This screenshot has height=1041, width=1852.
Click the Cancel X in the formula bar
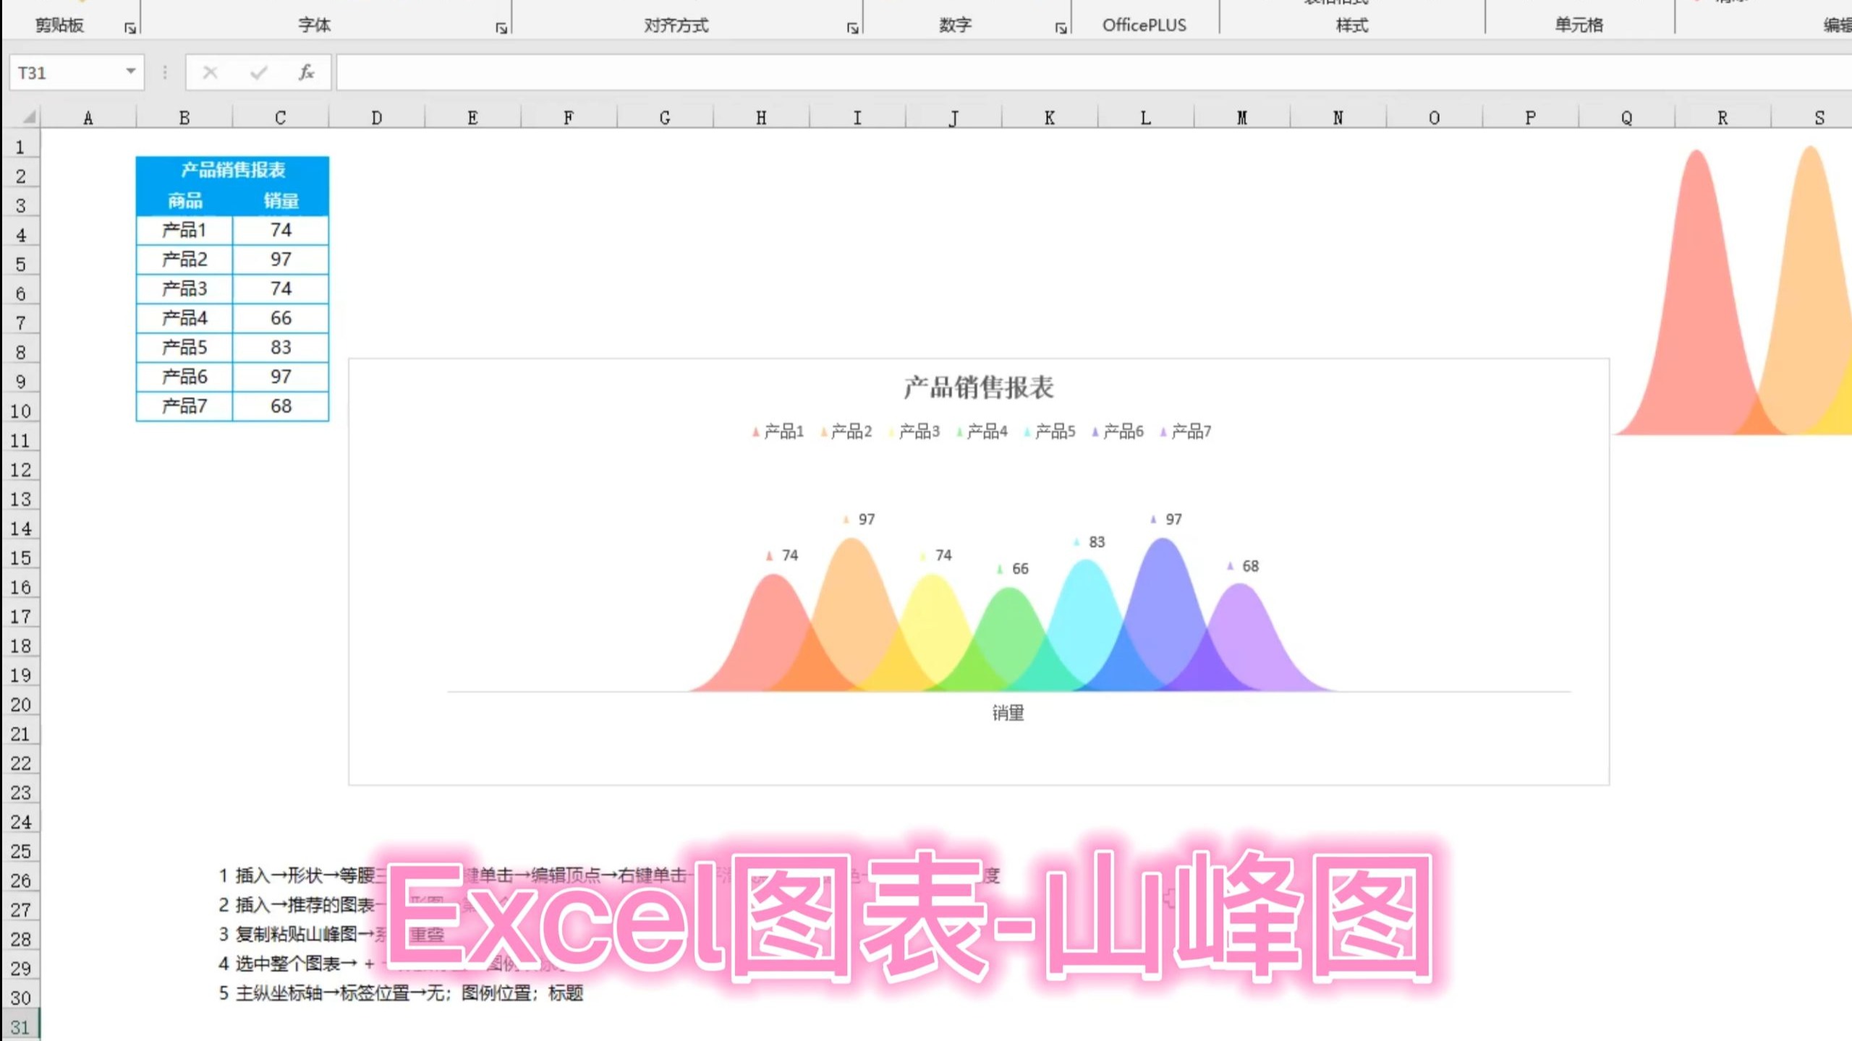(210, 72)
